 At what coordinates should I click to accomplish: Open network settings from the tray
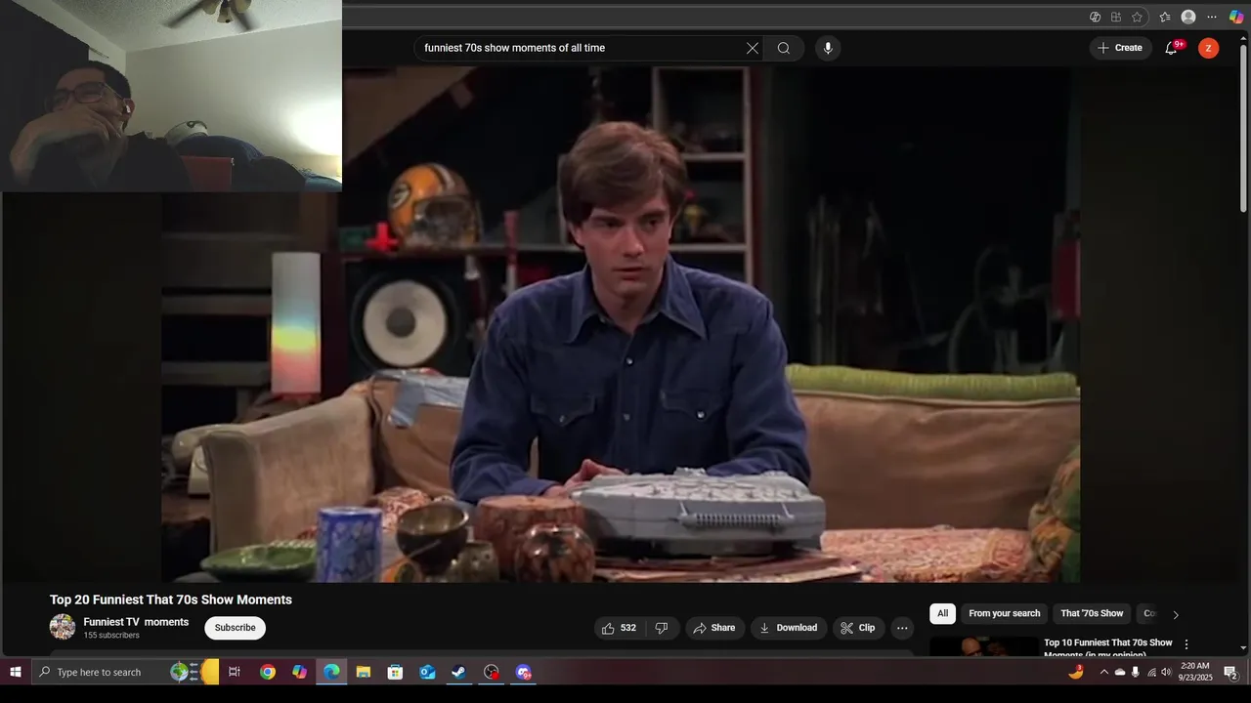click(x=1151, y=672)
